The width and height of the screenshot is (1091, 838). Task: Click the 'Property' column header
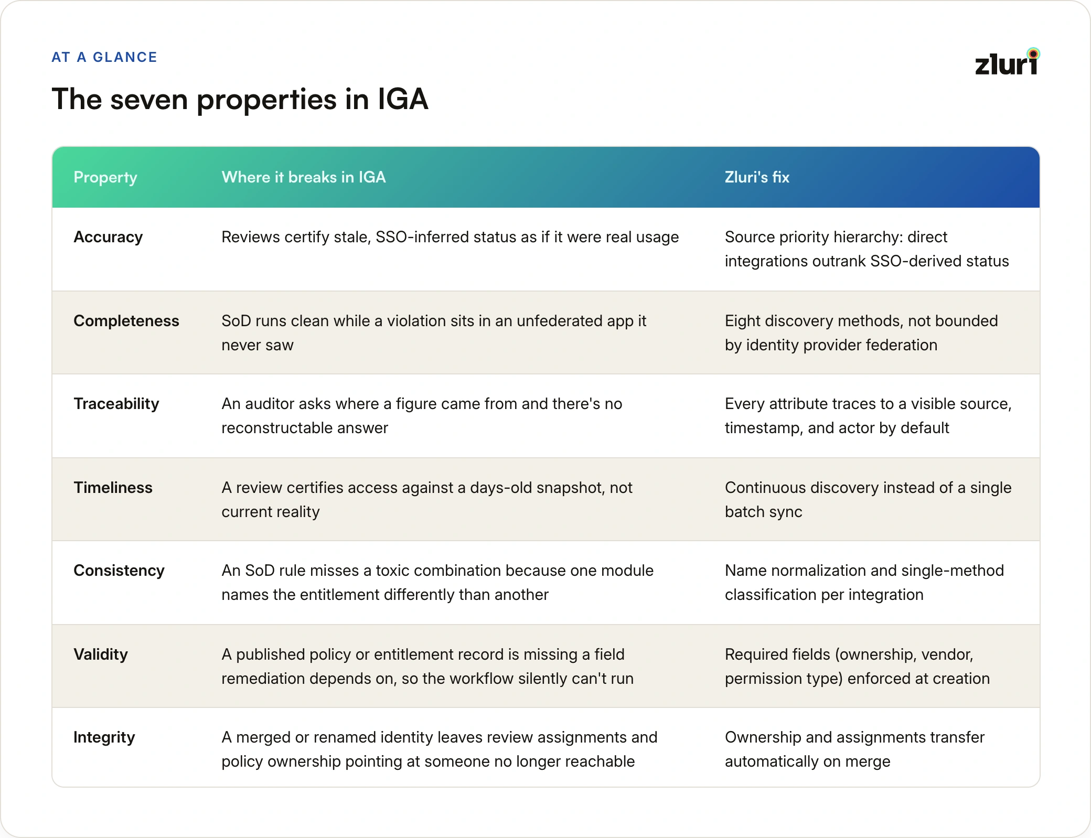click(x=105, y=177)
